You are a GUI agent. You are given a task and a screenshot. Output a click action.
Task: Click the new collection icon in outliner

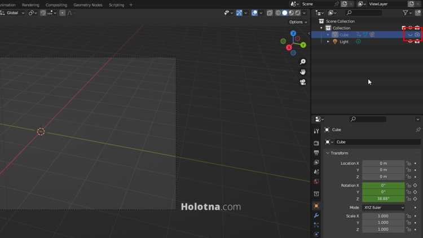pyautogui.click(x=417, y=12)
